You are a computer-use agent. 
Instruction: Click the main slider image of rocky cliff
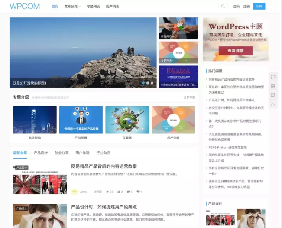83,52
